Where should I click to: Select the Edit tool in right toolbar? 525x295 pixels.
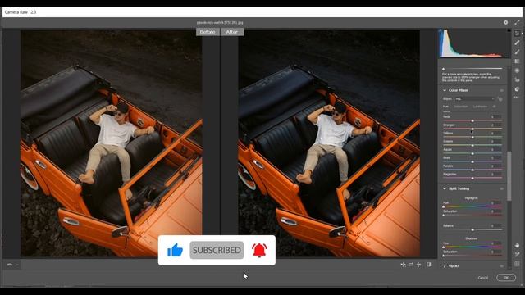517,33
